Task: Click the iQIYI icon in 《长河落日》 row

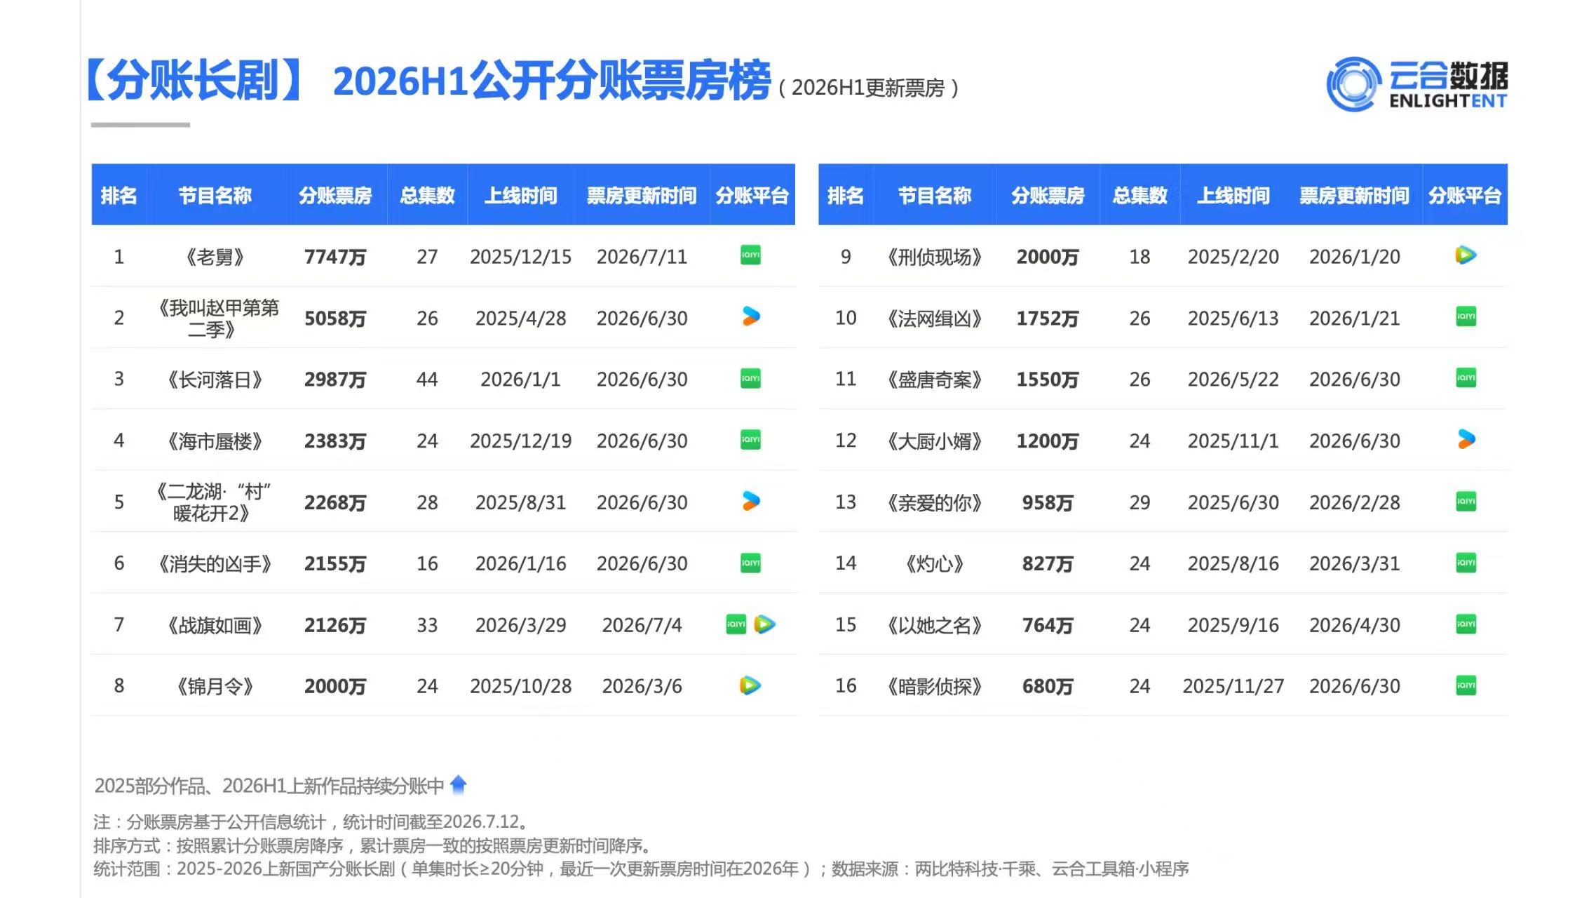Action: [x=750, y=379]
